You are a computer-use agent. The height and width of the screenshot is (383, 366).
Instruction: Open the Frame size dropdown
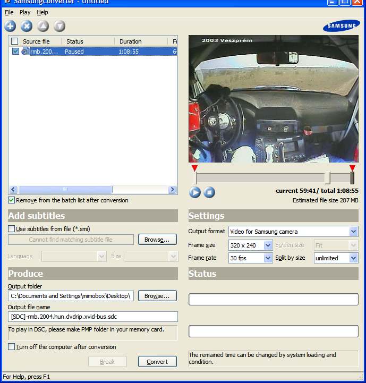pyautogui.click(x=268, y=245)
